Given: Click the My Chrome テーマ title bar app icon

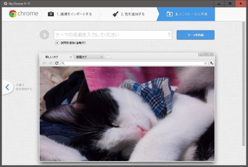Looking at the screenshot, I should (x=6, y=3).
